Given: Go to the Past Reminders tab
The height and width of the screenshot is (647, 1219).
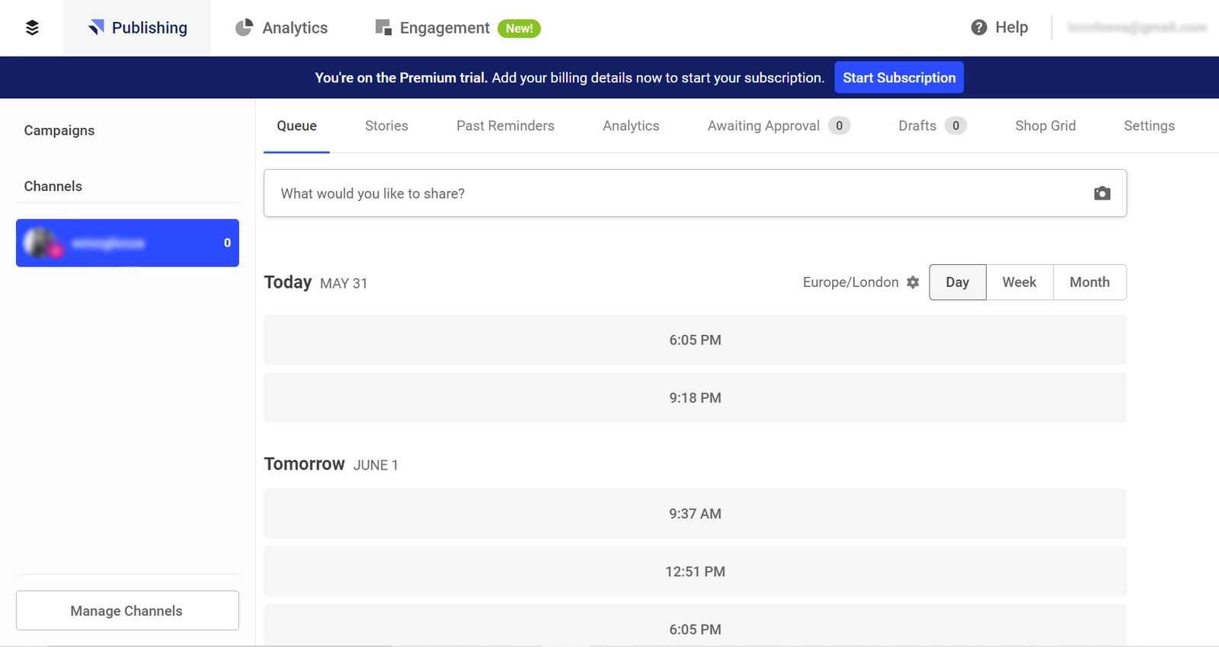Looking at the screenshot, I should pyautogui.click(x=505, y=126).
